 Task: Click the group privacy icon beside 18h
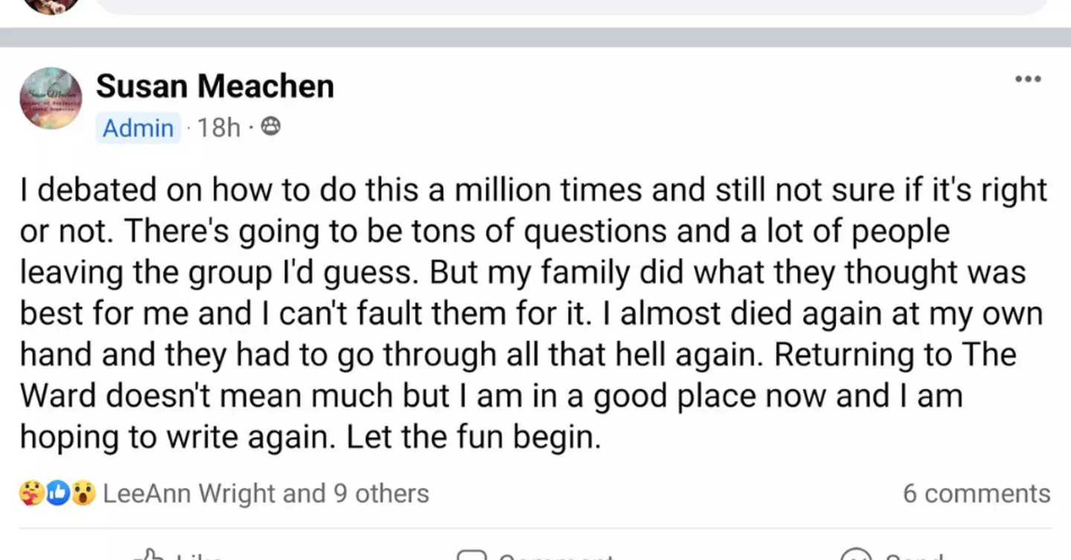point(271,126)
